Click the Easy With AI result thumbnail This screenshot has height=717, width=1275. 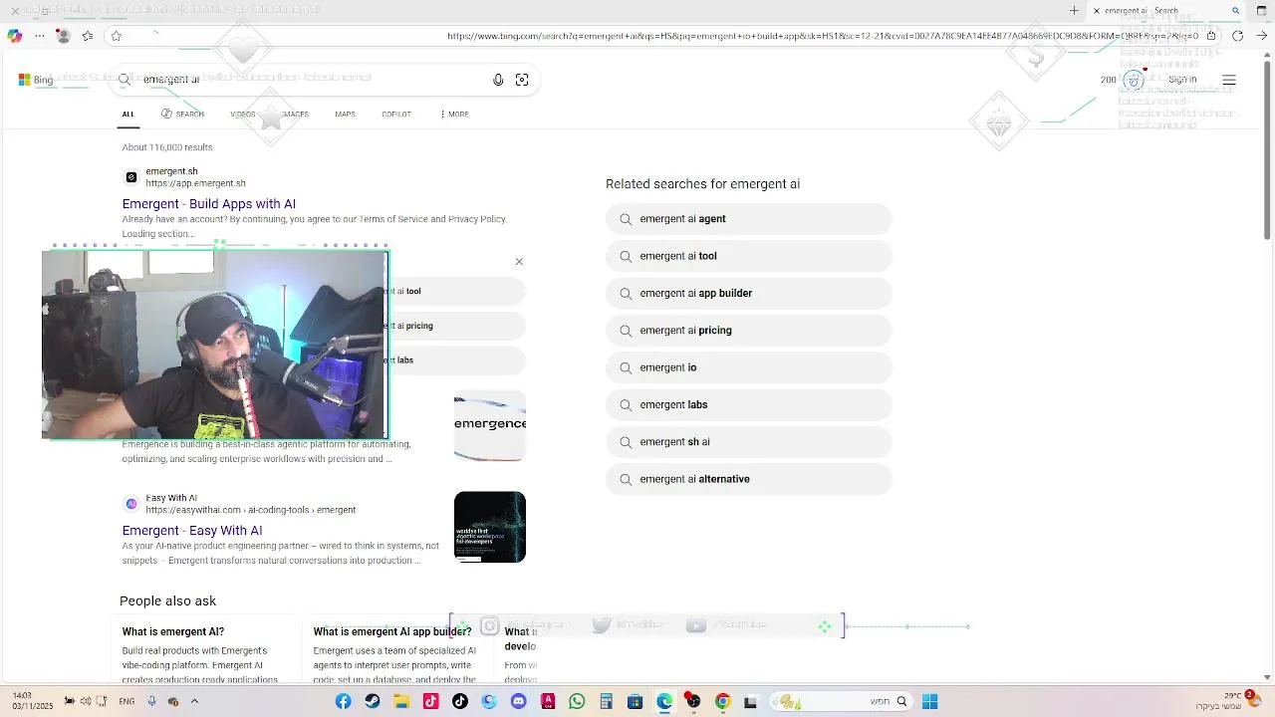tap(490, 527)
